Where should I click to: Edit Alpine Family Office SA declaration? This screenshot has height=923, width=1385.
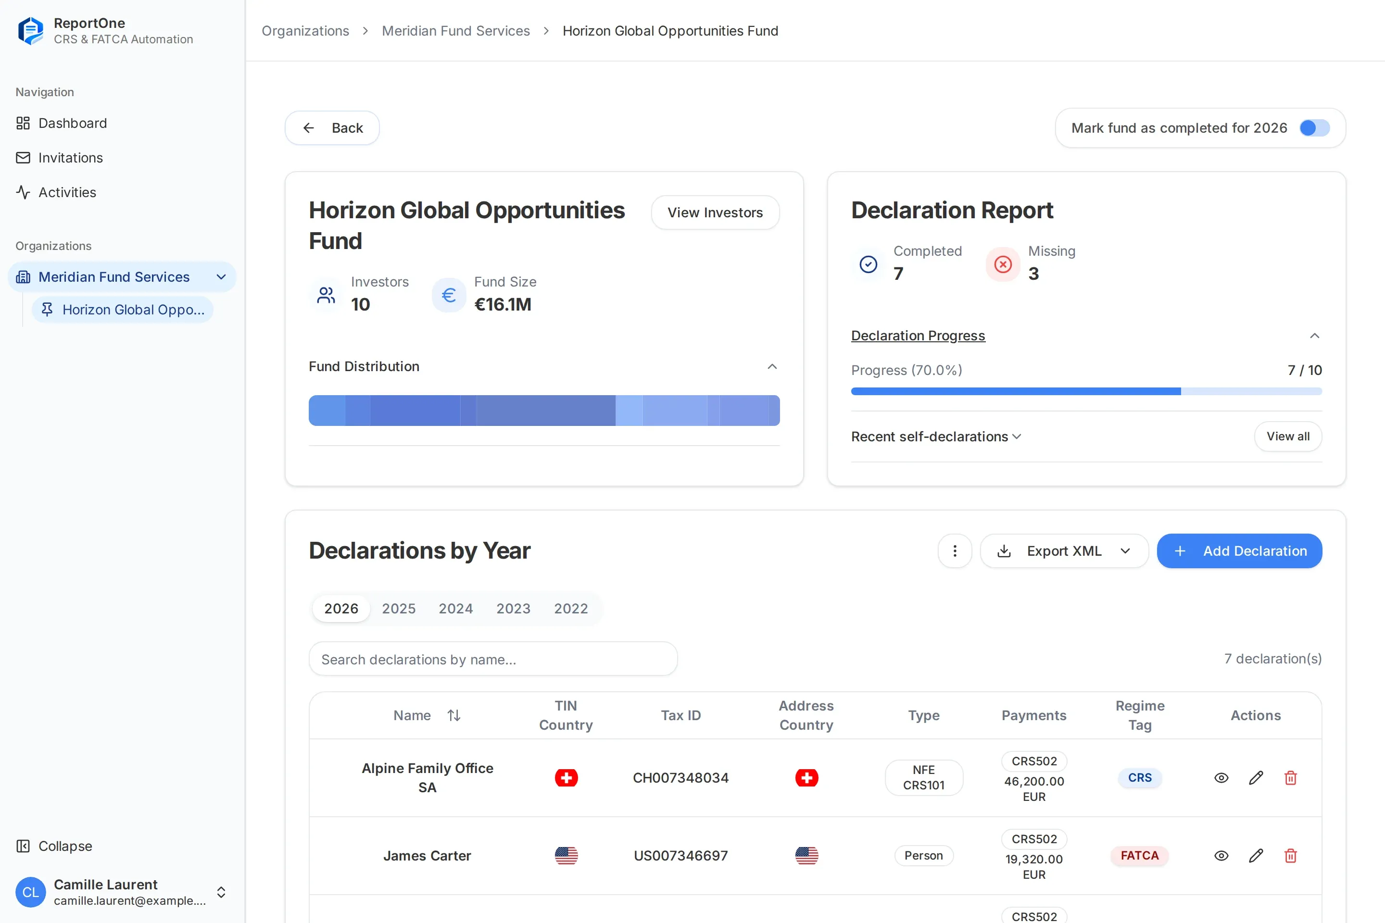[1256, 778]
